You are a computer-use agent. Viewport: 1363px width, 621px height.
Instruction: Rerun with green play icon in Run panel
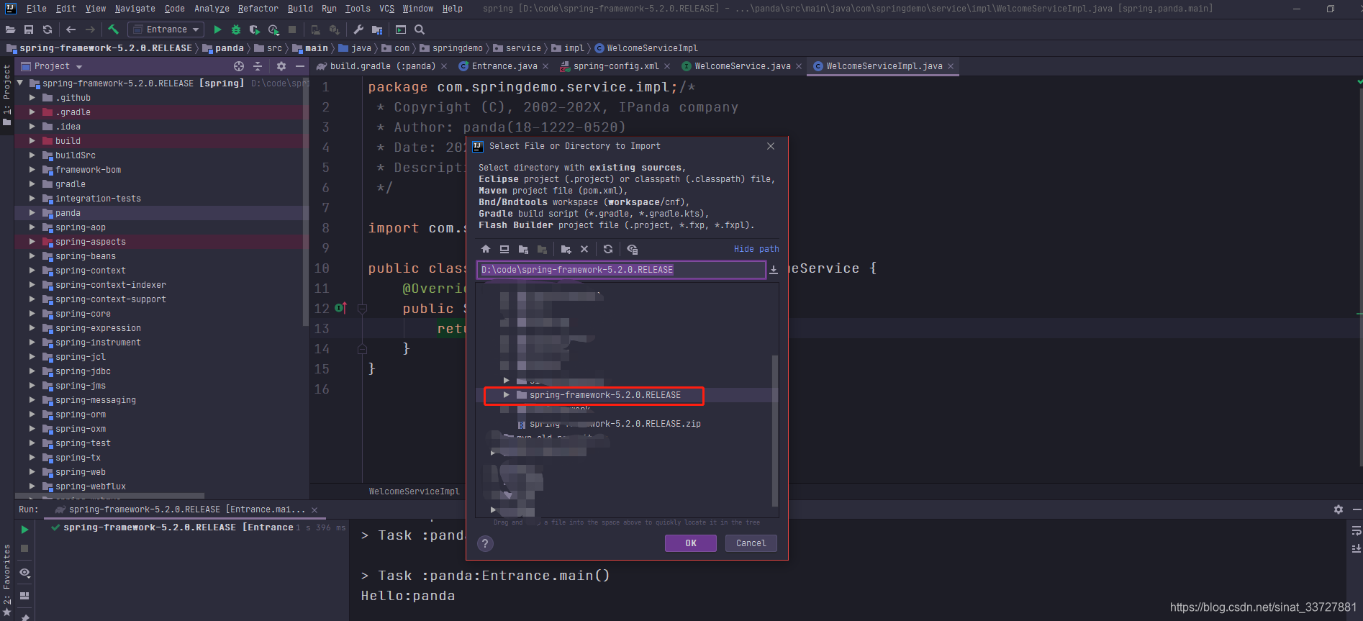(24, 530)
